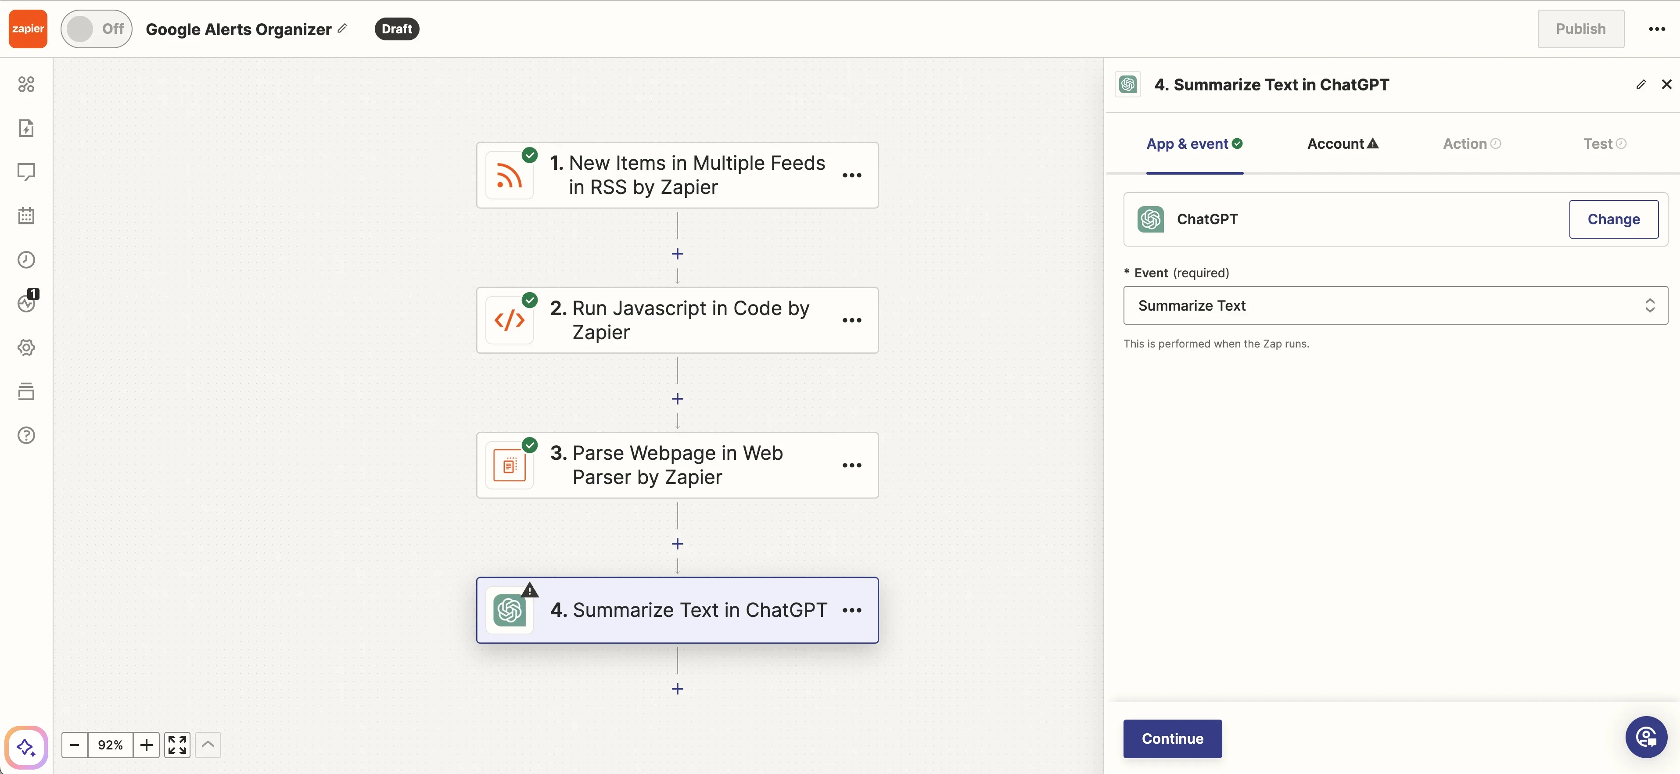Image resolution: width=1680 pixels, height=774 pixels.
Task: Open the Zap details file icon
Action: coord(26,128)
